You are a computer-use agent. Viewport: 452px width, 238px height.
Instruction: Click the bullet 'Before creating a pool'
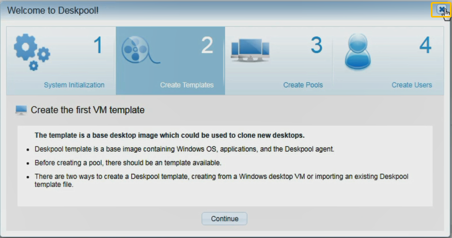(x=128, y=163)
